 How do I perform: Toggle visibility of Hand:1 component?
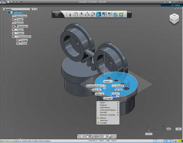click(14, 33)
